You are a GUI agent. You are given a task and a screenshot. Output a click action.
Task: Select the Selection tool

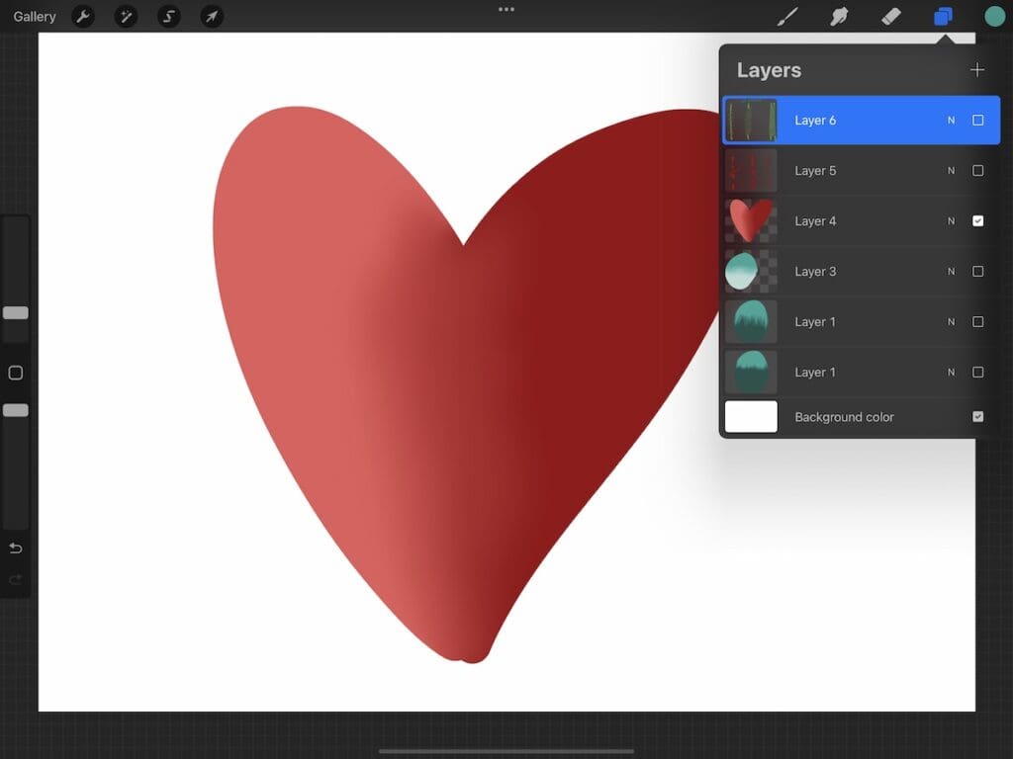click(x=168, y=16)
